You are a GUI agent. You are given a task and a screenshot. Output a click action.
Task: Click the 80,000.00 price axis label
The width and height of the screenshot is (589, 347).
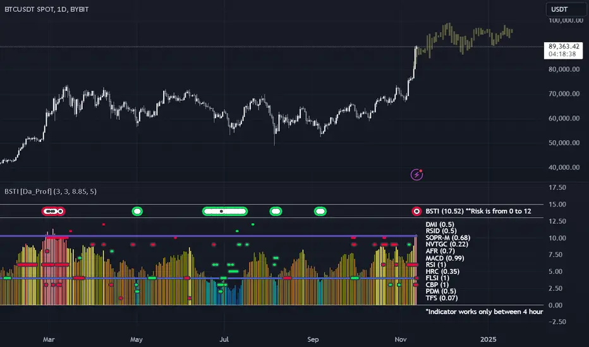564,69
